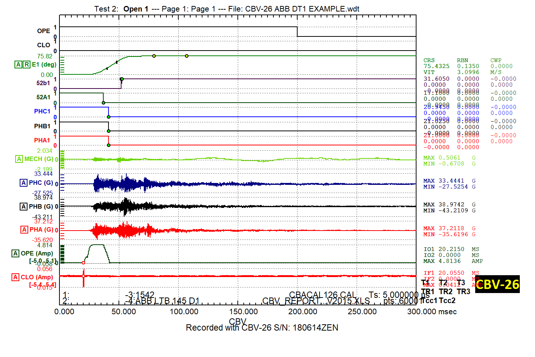Select the red circle marker on OPE (Amp) trace

tap(83, 263)
